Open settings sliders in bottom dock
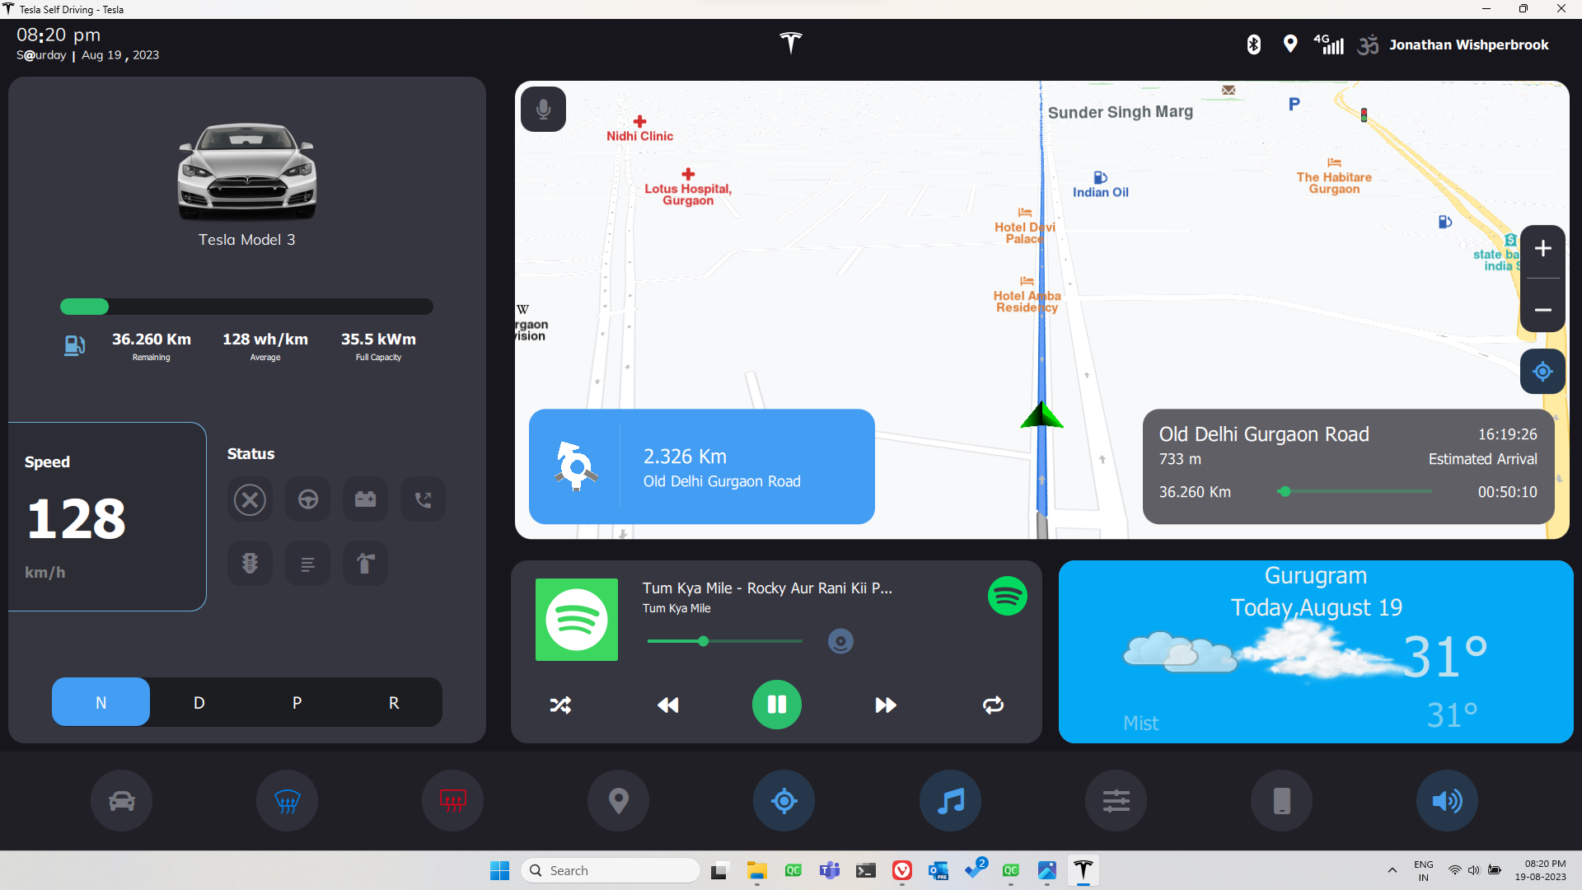This screenshot has width=1582, height=890. 1116,800
